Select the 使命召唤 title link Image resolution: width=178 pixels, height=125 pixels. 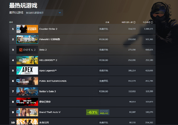45,102
